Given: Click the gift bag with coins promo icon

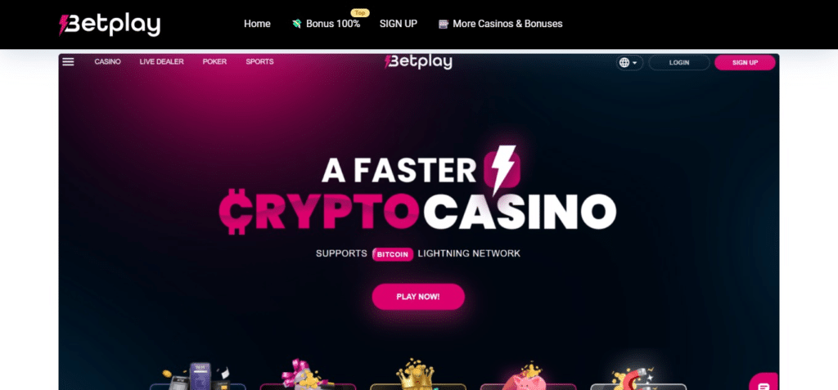Looking at the screenshot, I should [303, 374].
